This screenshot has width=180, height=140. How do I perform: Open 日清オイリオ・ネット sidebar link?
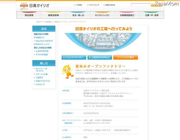[43, 81]
